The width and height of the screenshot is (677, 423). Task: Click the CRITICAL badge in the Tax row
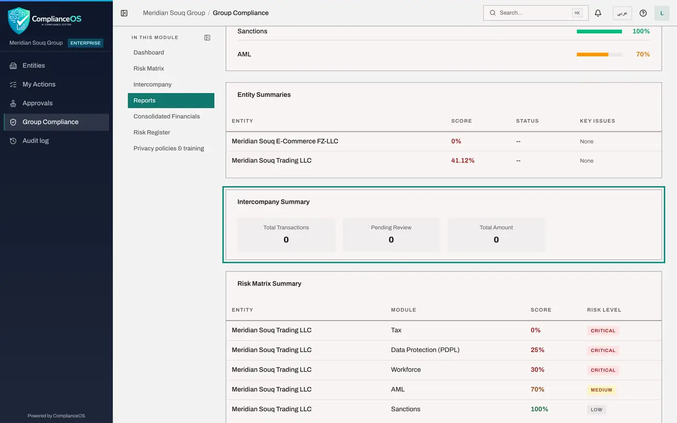(x=603, y=331)
